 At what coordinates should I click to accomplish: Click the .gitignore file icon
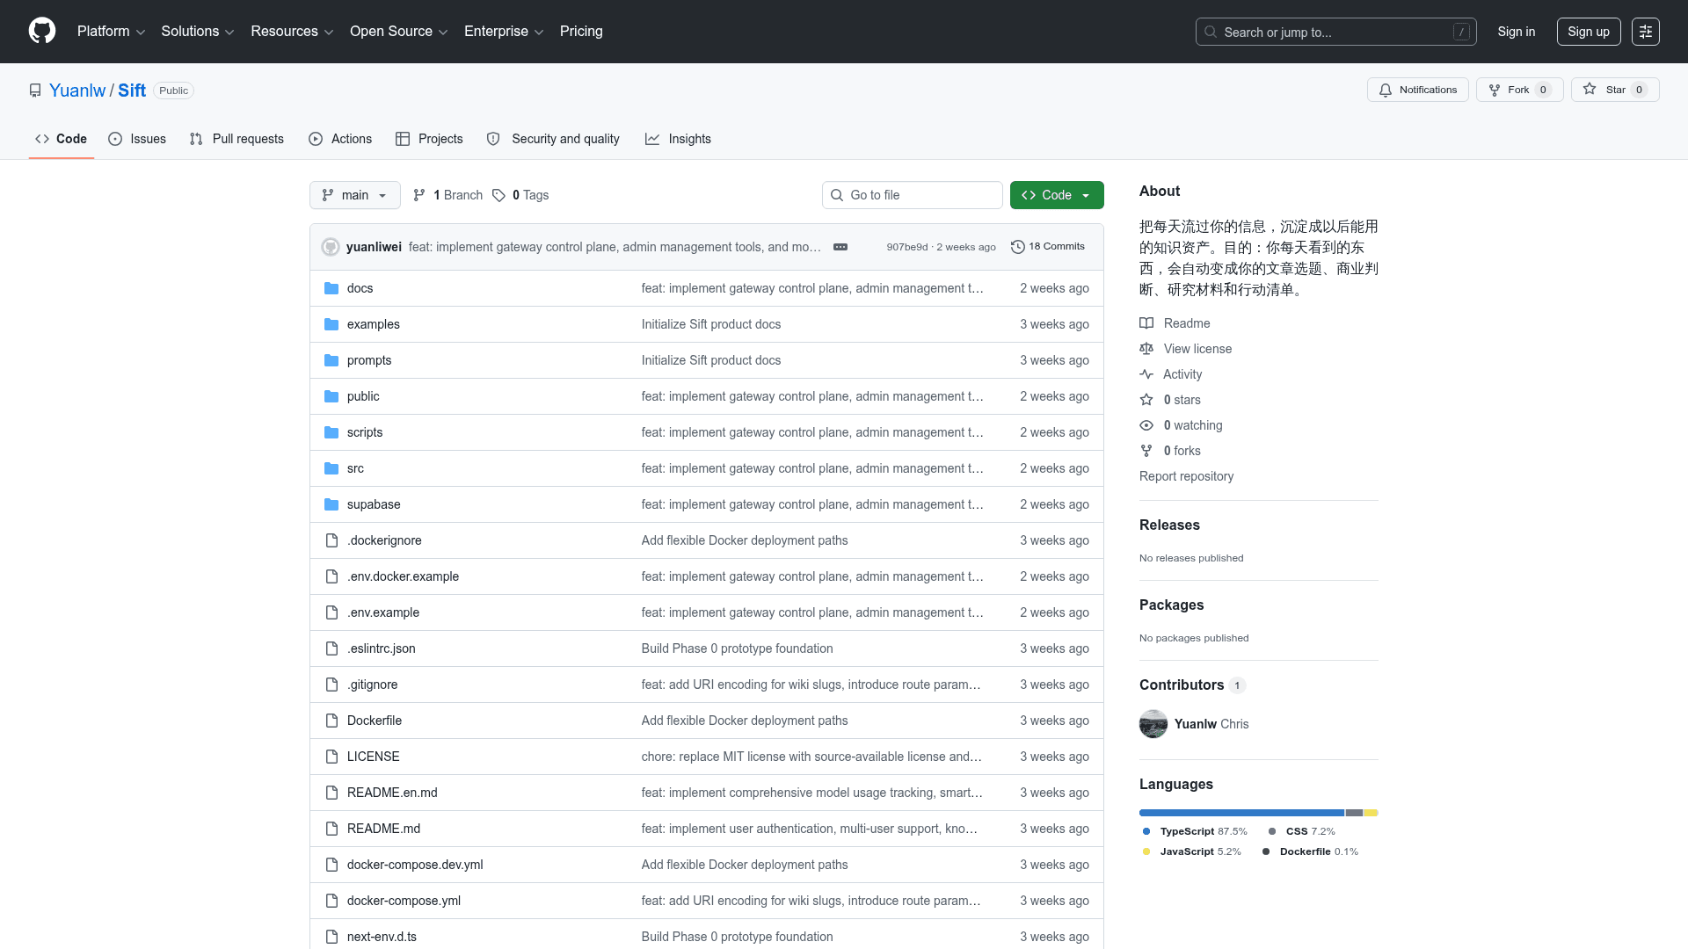tap(331, 685)
